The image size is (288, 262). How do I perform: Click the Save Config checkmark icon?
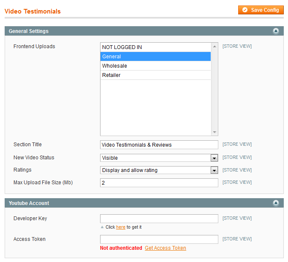tap(245, 10)
